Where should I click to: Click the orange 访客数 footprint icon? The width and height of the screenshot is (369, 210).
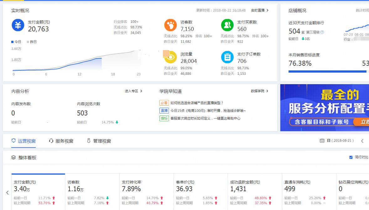pyautogui.click(x=170, y=25)
